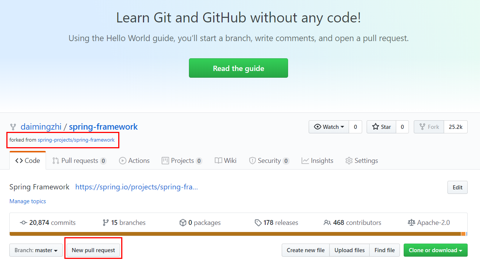Viewport: 480px width, 260px height.
Task: Open the spring.io projects website link
Action: (x=137, y=187)
